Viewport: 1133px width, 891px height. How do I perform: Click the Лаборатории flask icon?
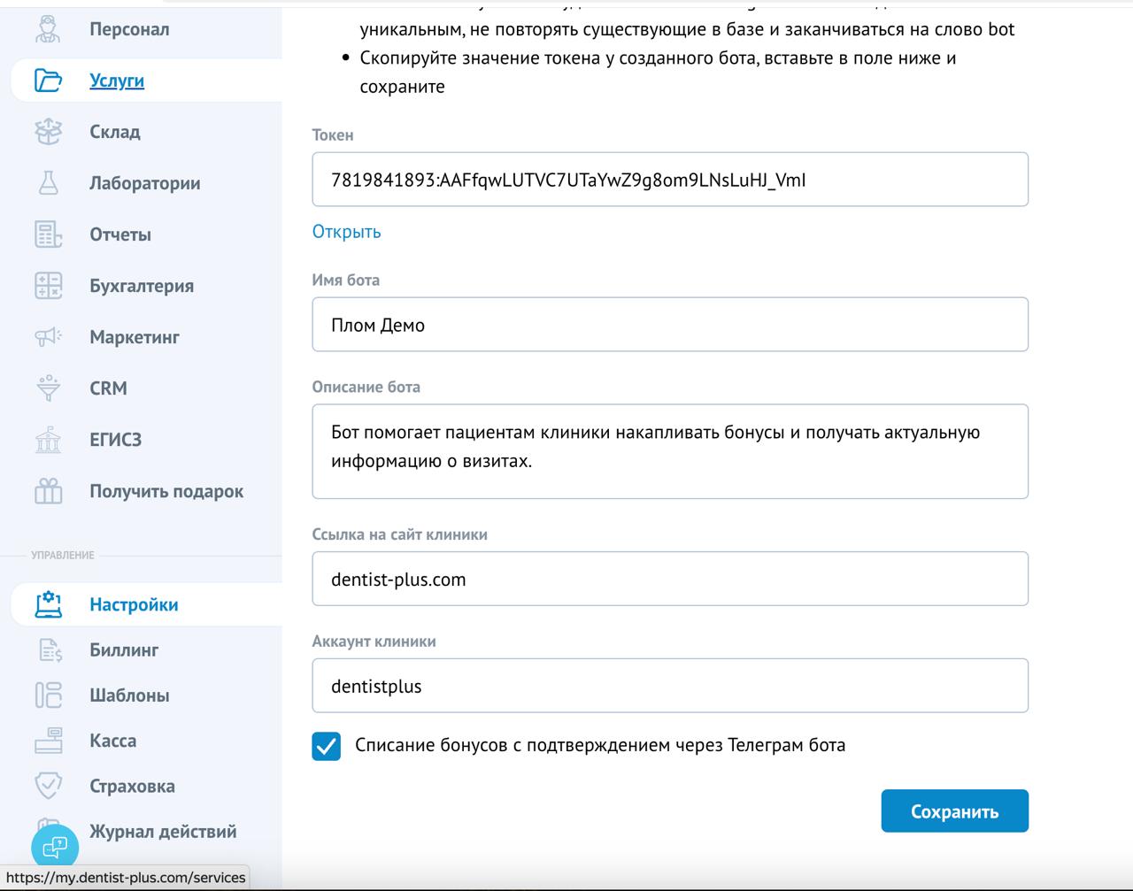tap(48, 183)
